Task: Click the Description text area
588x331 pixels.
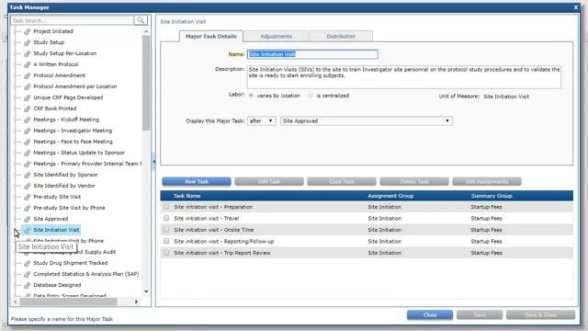Action: [x=404, y=77]
